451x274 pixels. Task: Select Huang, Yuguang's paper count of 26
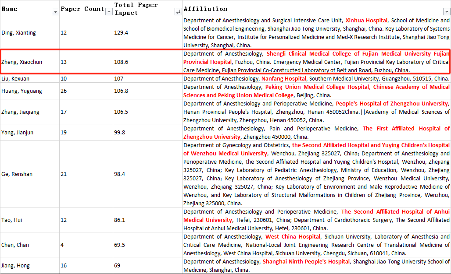coord(64,91)
